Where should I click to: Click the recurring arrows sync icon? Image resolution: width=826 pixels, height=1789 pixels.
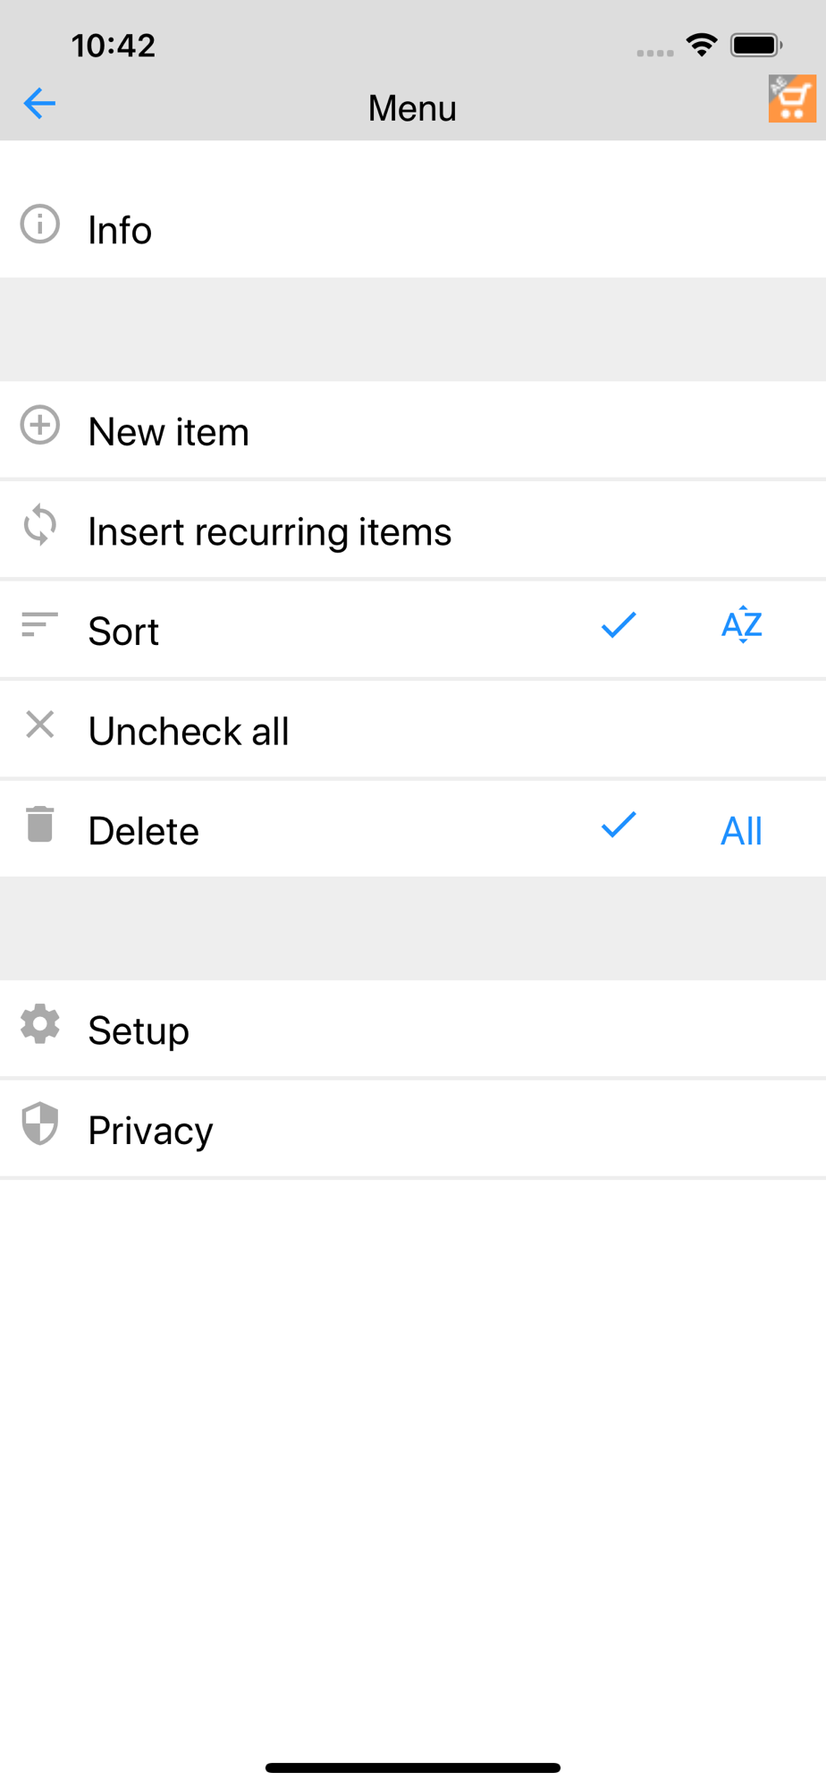point(40,525)
